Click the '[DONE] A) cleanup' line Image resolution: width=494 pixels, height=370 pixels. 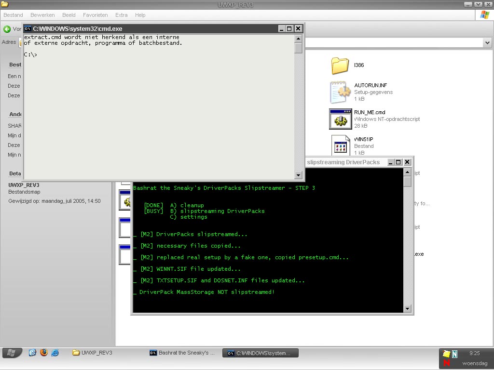(174, 205)
